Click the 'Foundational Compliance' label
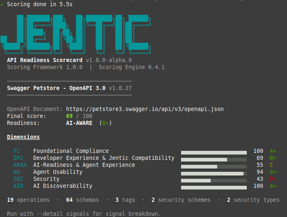Viewport: 287px width, 217px height. pos(71,151)
